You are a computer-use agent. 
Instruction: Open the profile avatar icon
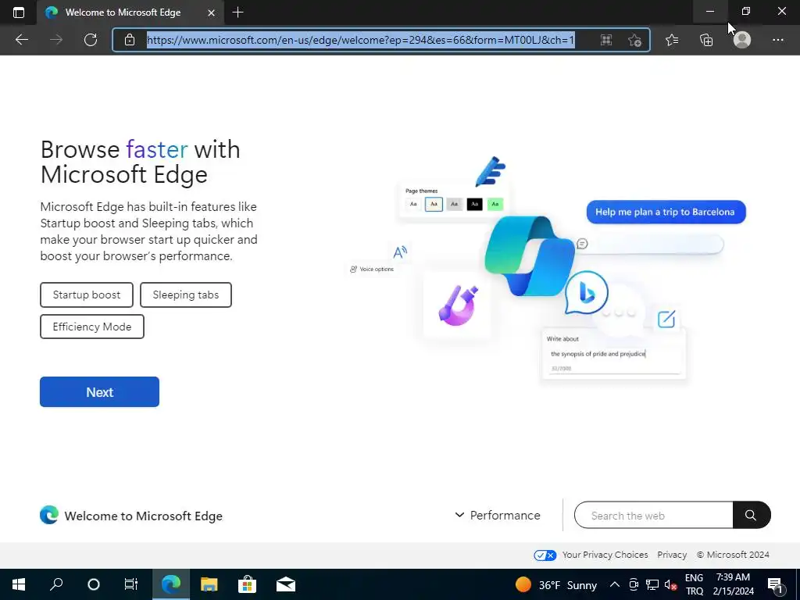click(742, 40)
